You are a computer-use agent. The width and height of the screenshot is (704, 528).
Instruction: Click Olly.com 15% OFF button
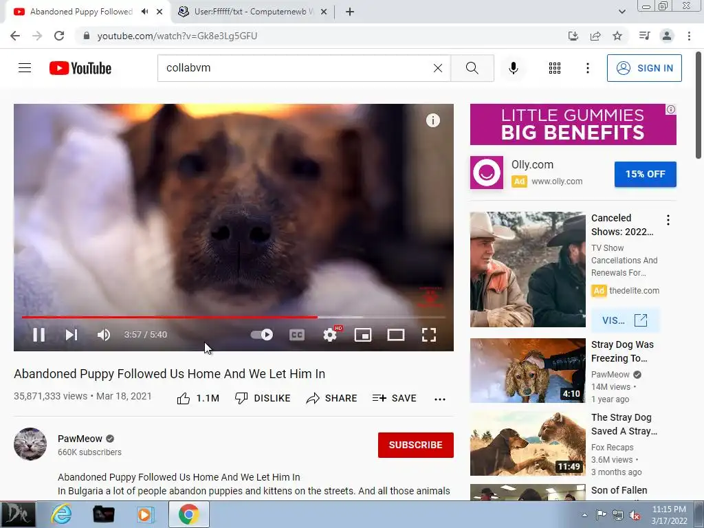tap(645, 174)
